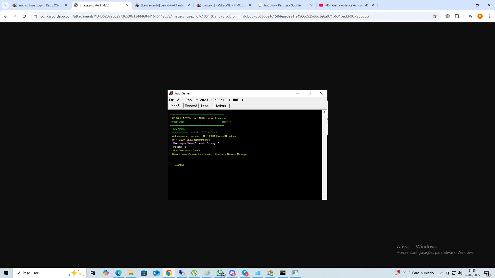Click the forward navigation arrow

pyautogui.click(x=15, y=16)
